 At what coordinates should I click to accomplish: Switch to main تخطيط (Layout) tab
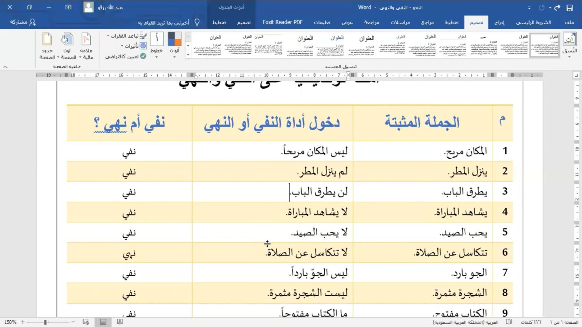[452, 22]
